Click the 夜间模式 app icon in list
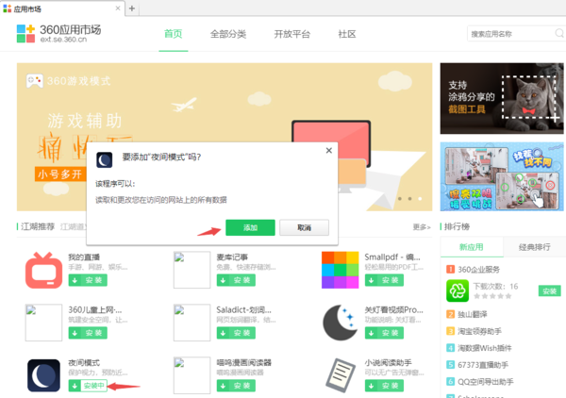The height and width of the screenshot is (398, 566). [x=43, y=375]
